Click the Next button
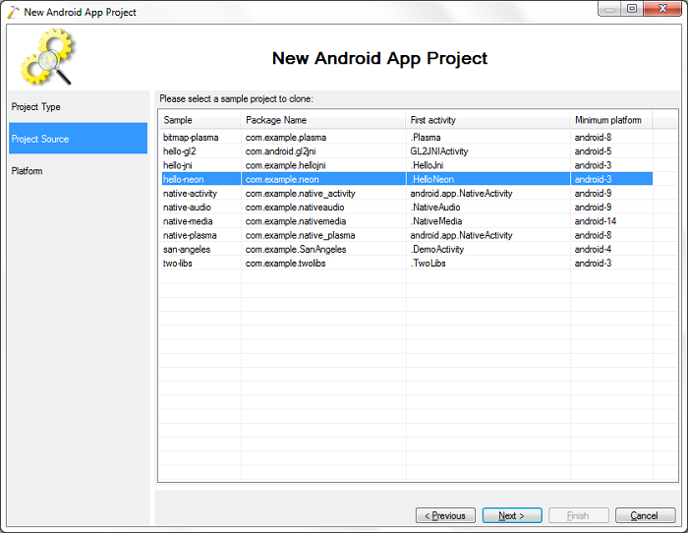Screen dimensions: 688x533 click(512, 515)
